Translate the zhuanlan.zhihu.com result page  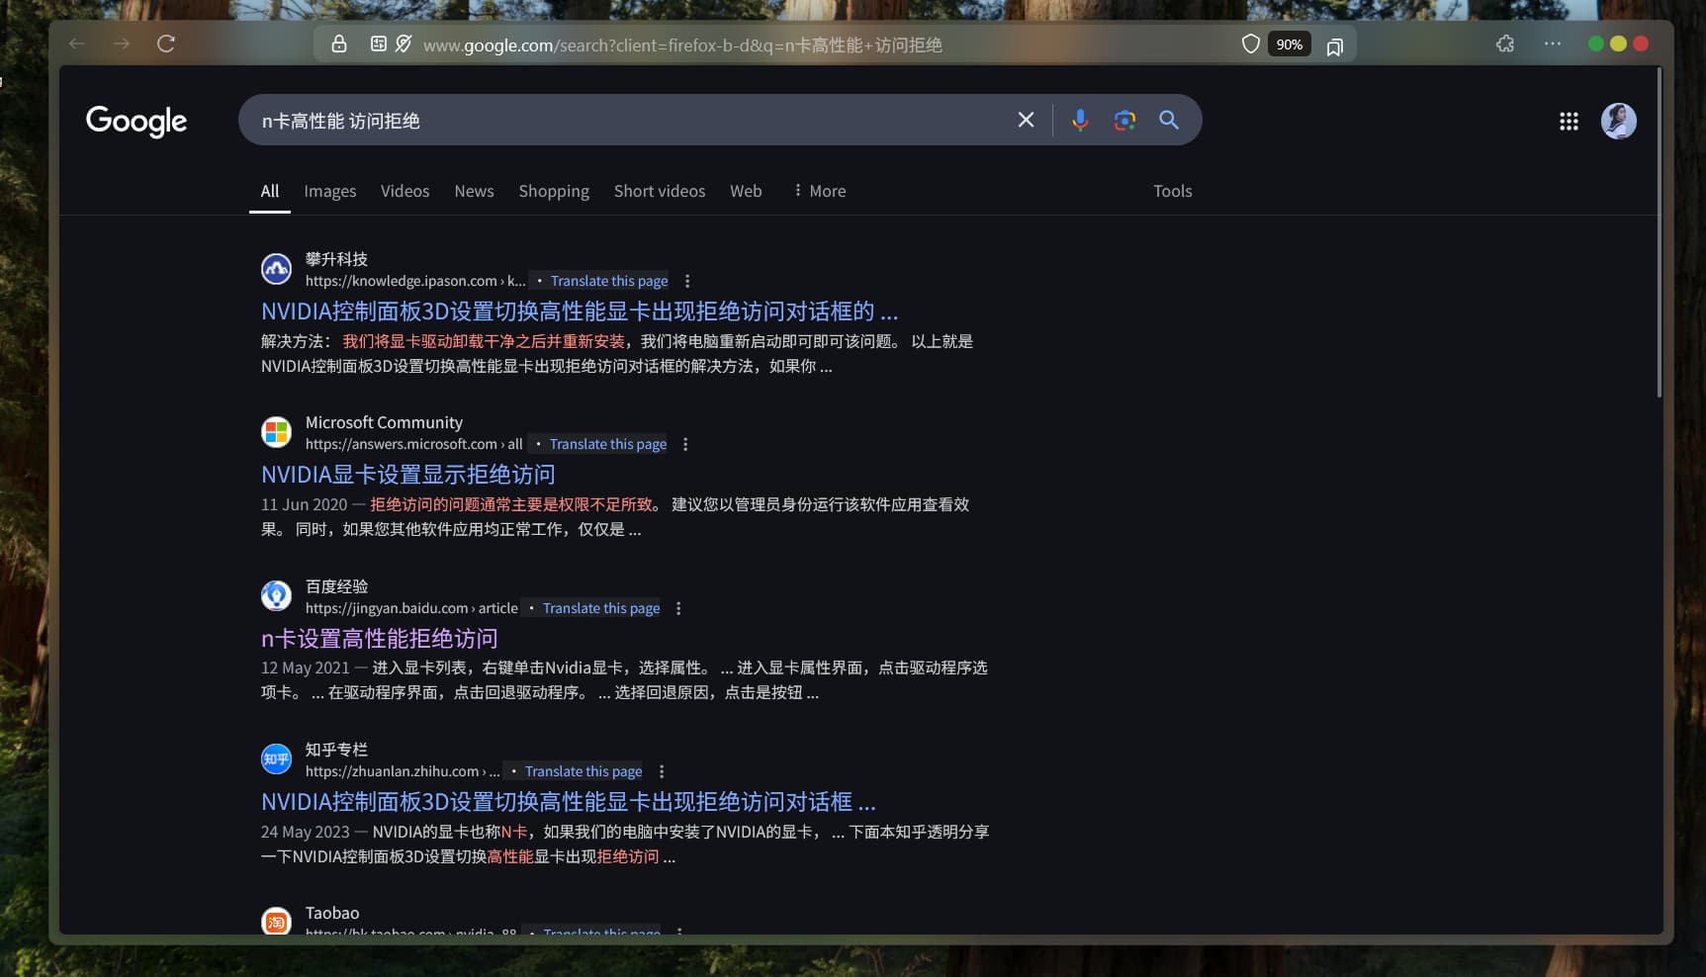[584, 771]
